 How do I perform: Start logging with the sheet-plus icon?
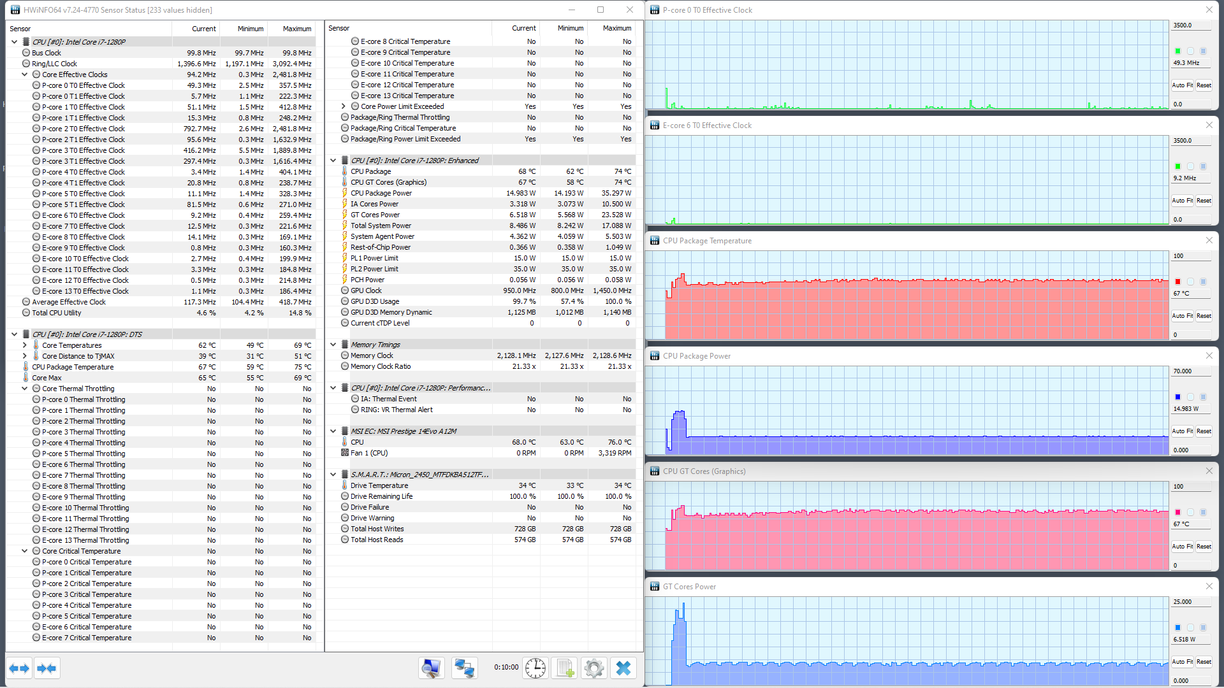pyautogui.click(x=565, y=668)
